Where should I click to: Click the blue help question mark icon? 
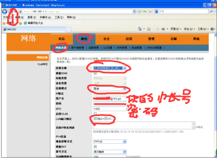point(212,29)
